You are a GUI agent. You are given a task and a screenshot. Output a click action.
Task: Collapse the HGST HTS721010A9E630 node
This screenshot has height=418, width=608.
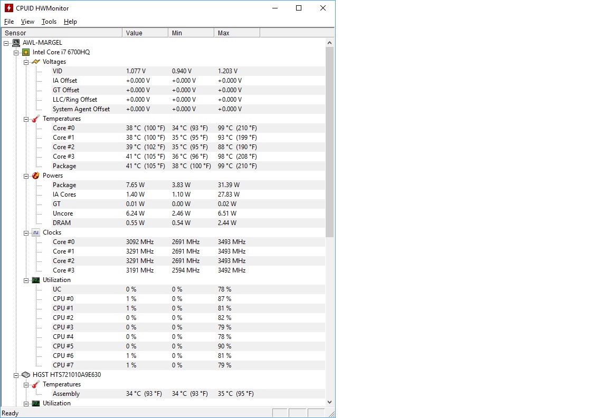tap(16, 375)
